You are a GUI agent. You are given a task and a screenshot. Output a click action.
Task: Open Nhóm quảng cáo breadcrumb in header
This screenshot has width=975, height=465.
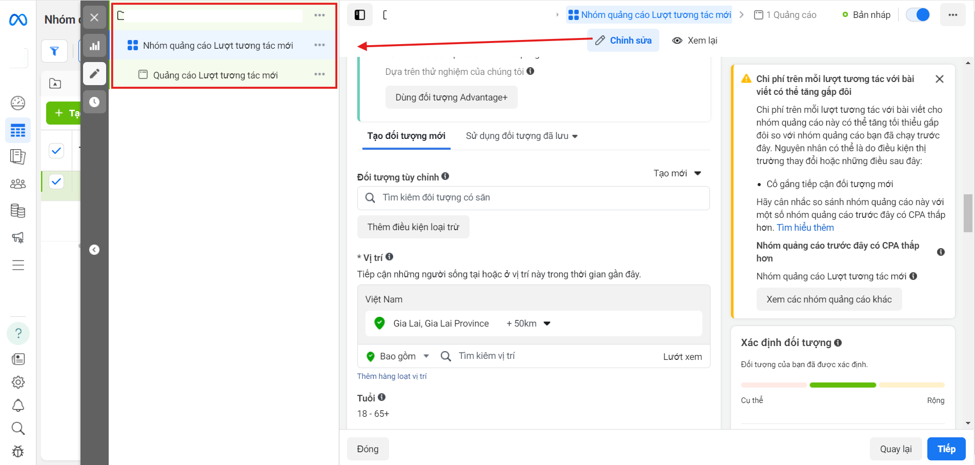click(650, 15)
